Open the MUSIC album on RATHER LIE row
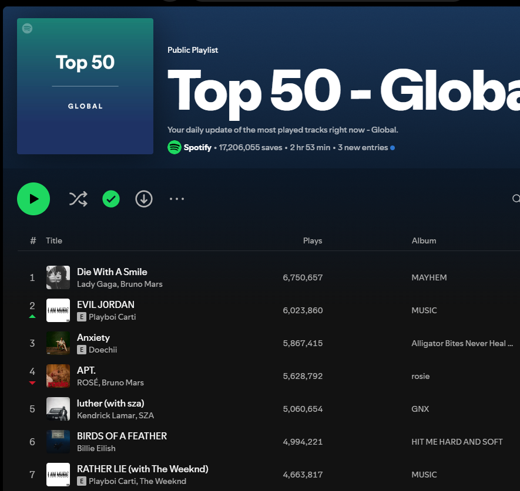 (424, 475)
